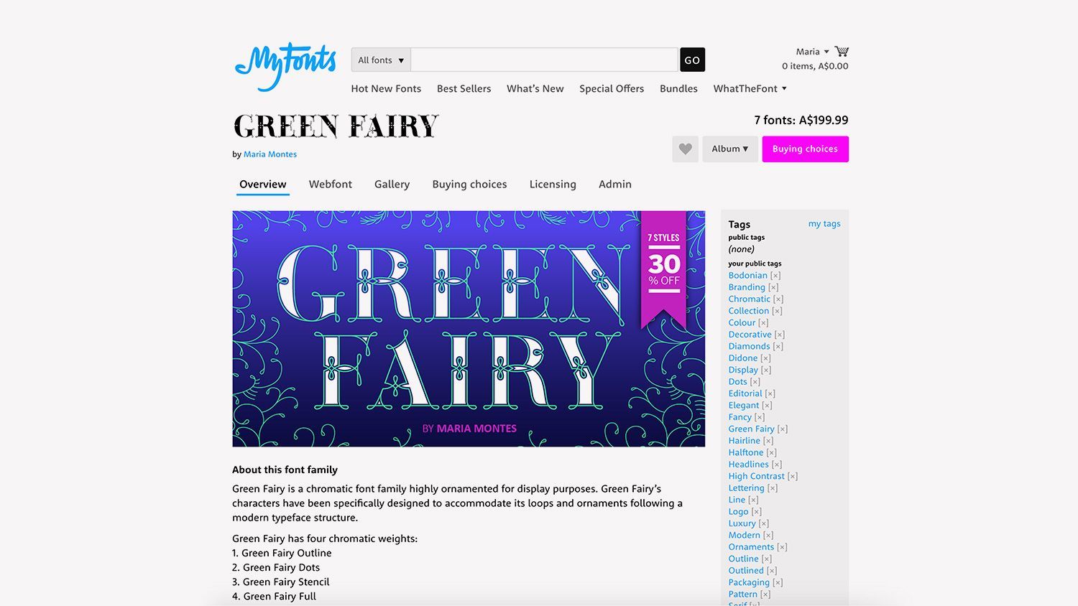
Task: Open the Chromatic tag link
Action: pyautogui.click(x=750, y=299)
